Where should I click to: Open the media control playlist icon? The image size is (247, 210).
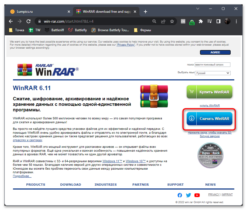click(209, 21)
